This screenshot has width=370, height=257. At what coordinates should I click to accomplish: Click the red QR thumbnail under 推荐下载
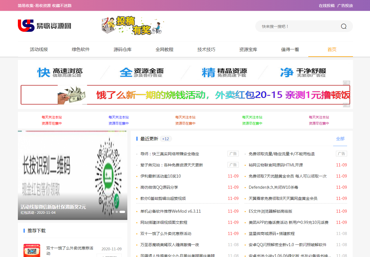(x=32, y=250)
